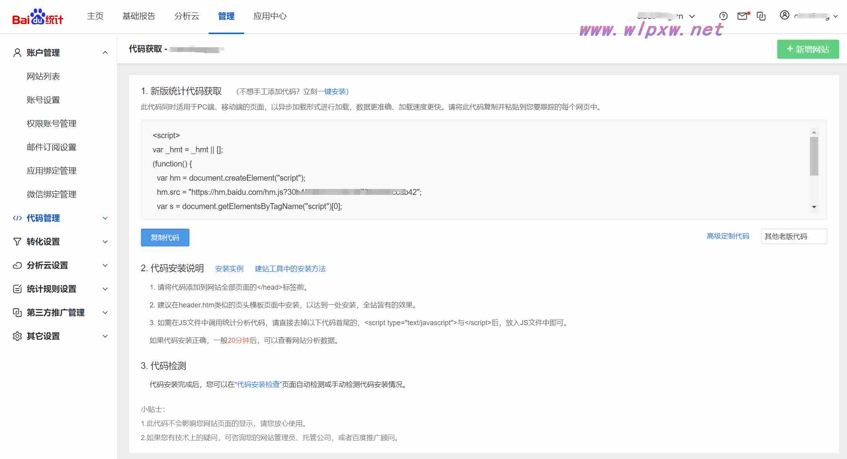This screenshot has height=459, width=847.
Task: Open the mail messages icon
Action: (x=743, y=16)
